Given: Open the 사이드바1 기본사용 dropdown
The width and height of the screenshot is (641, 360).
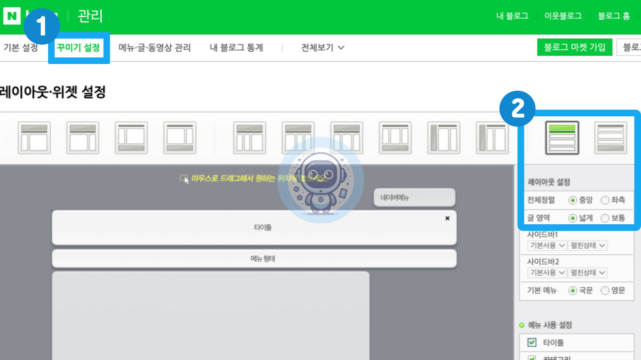Looking at the screenshot, I should click(x=547, y=245).
